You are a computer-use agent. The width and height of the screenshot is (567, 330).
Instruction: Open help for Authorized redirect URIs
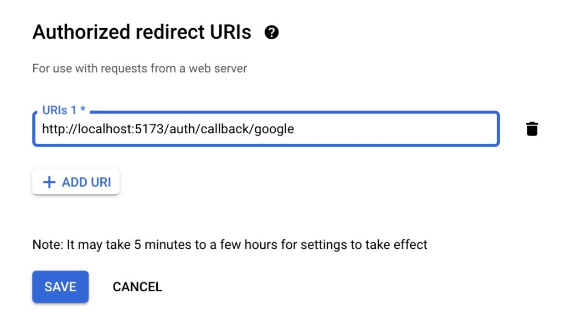click(x=271, y=33)
